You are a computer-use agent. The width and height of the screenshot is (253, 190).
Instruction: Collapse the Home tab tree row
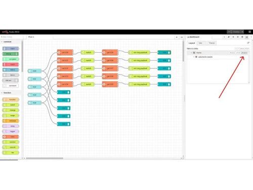click(x=191, y=53)
